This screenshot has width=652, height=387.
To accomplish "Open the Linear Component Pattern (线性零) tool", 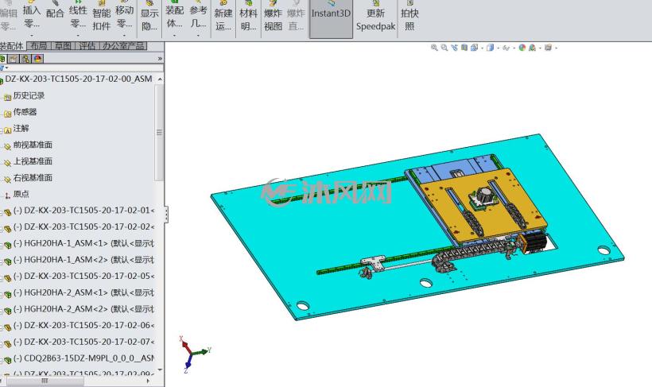I will pos(78,16).
